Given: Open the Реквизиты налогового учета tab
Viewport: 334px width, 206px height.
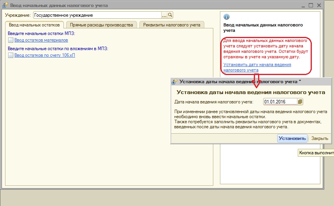Looking at the screenshot, I should pos(171,25).
